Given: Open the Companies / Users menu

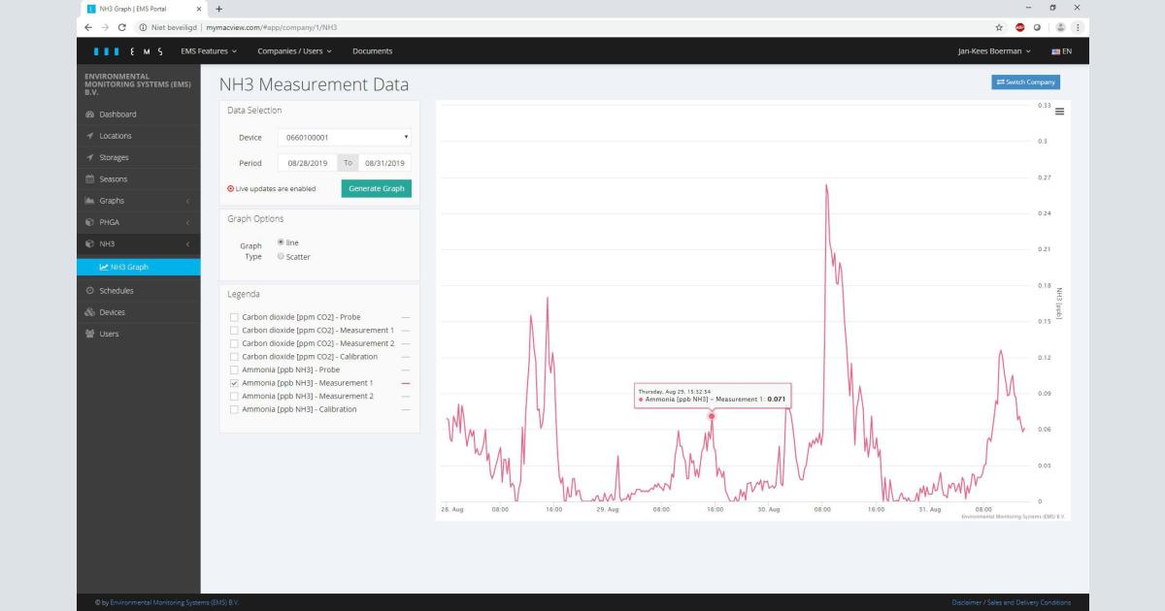Looking at the screenshot, I should [292, 50].
